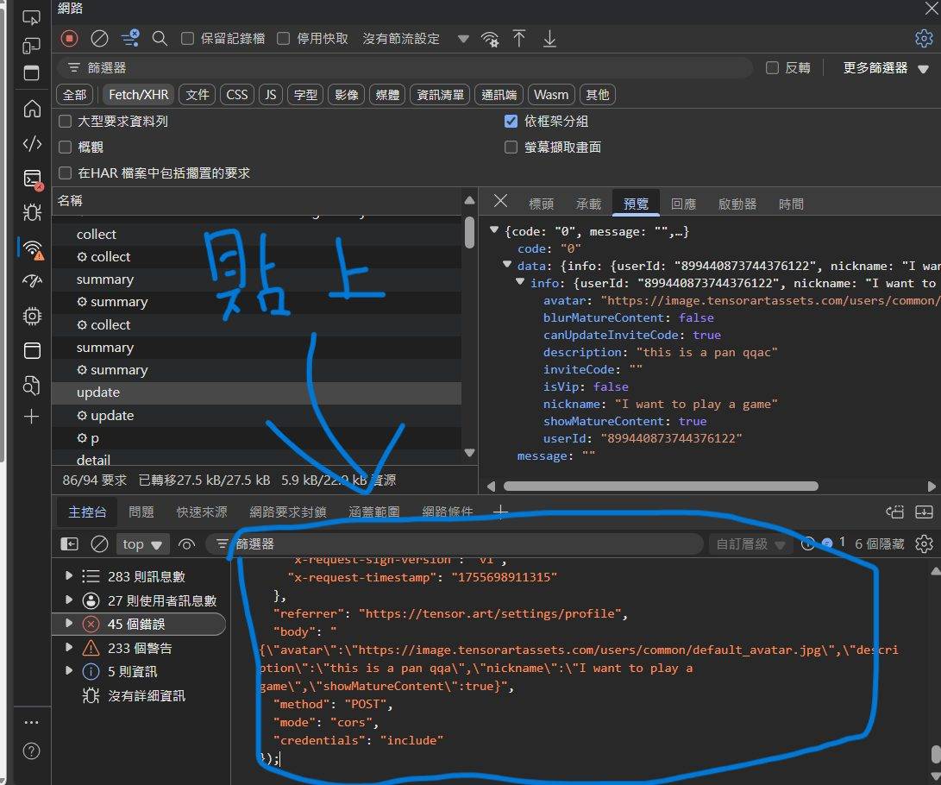Click the red stop recording network log button
Image resolution: width=941 pixels, height=785 pixels.
[70, 38]
